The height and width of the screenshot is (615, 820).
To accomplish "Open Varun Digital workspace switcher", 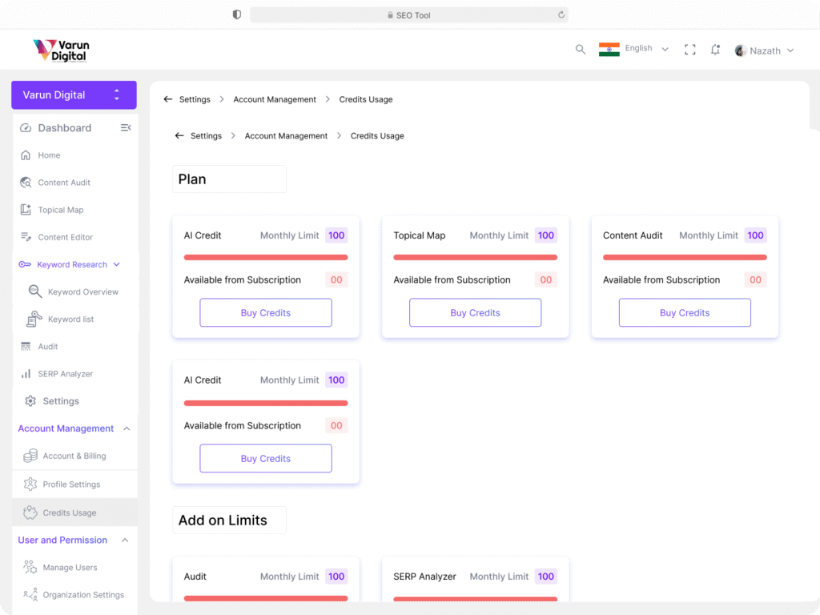I will (74, 94).
